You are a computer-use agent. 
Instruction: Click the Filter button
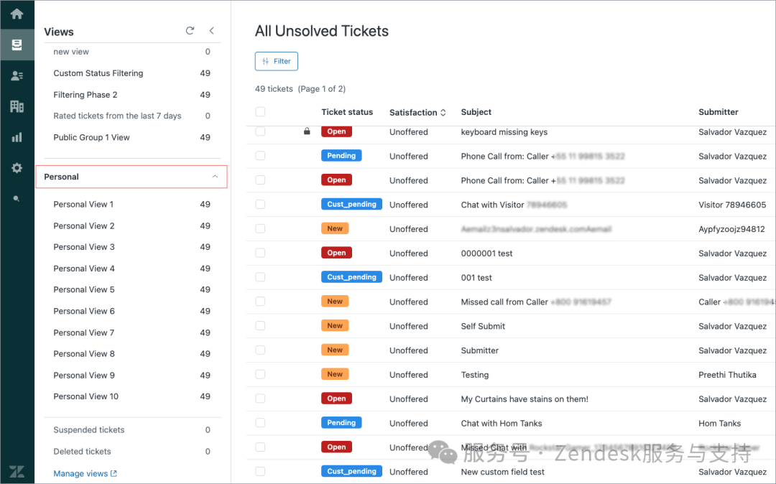tap(277, 62)
